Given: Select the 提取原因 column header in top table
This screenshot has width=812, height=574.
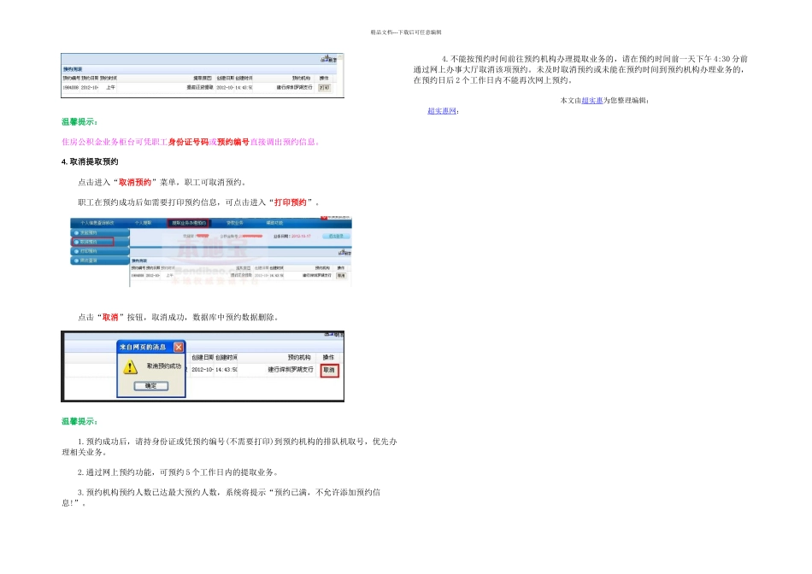Looking at the screenshot, I should click(x=203, y=78).
